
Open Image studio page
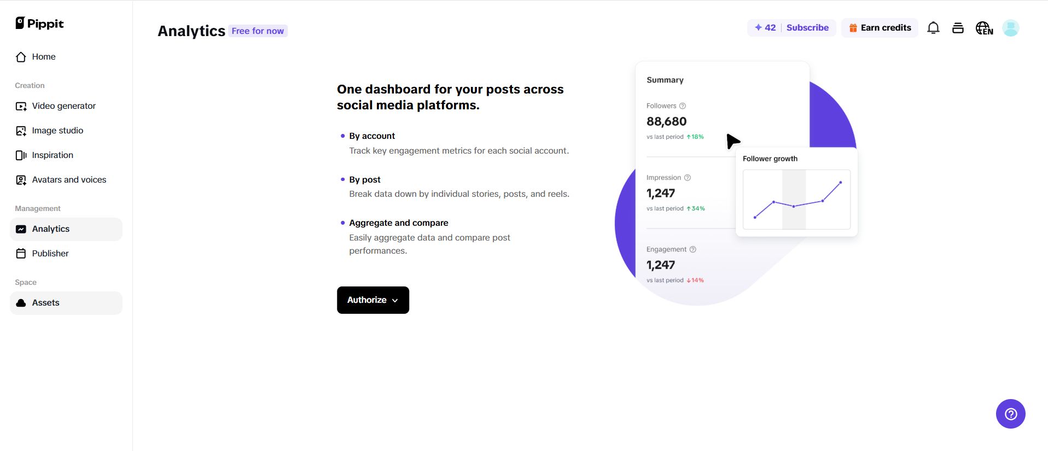click(x=57, y=131)
